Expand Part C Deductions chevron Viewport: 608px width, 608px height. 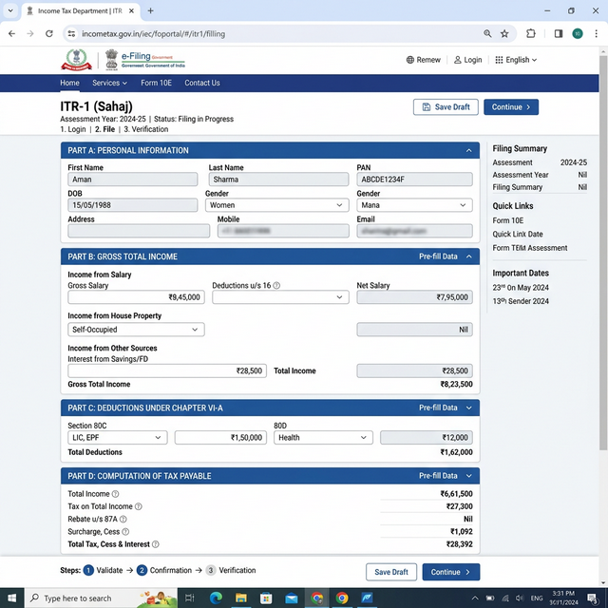468,408
